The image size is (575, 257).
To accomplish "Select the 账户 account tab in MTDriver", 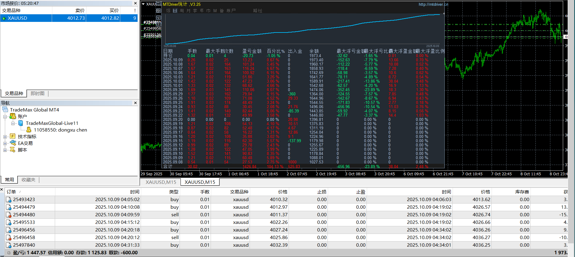I will [x=231, y=11].
